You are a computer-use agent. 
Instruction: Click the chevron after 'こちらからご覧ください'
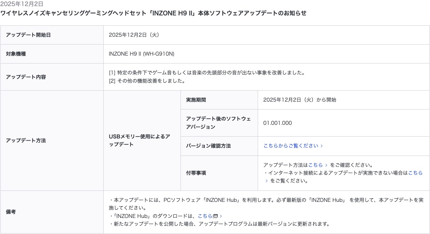click(x=322, y=146)
